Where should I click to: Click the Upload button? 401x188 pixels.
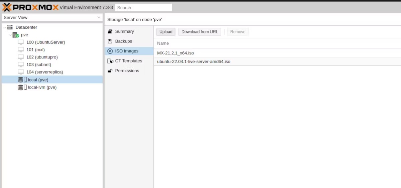166,32
